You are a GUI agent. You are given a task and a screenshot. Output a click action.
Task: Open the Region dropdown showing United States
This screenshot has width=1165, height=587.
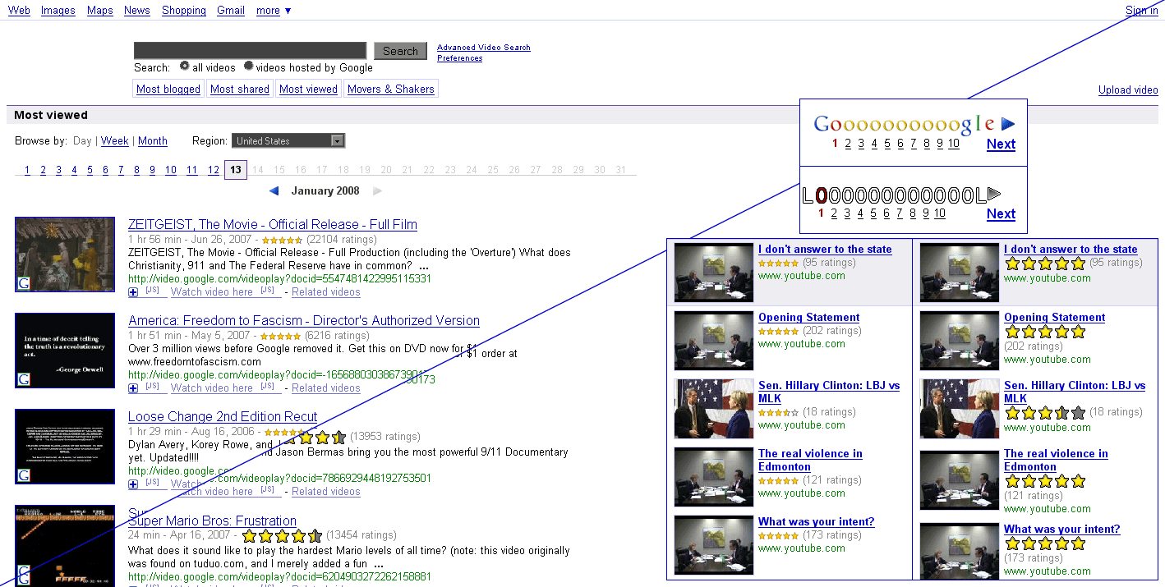click(288, 141)
